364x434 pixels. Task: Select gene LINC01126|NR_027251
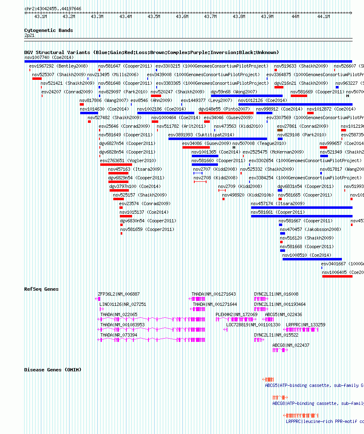pos(123,305)
